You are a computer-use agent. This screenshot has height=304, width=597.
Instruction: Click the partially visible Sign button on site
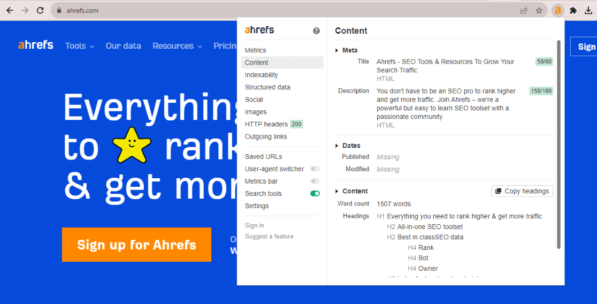tap(583, 47)
